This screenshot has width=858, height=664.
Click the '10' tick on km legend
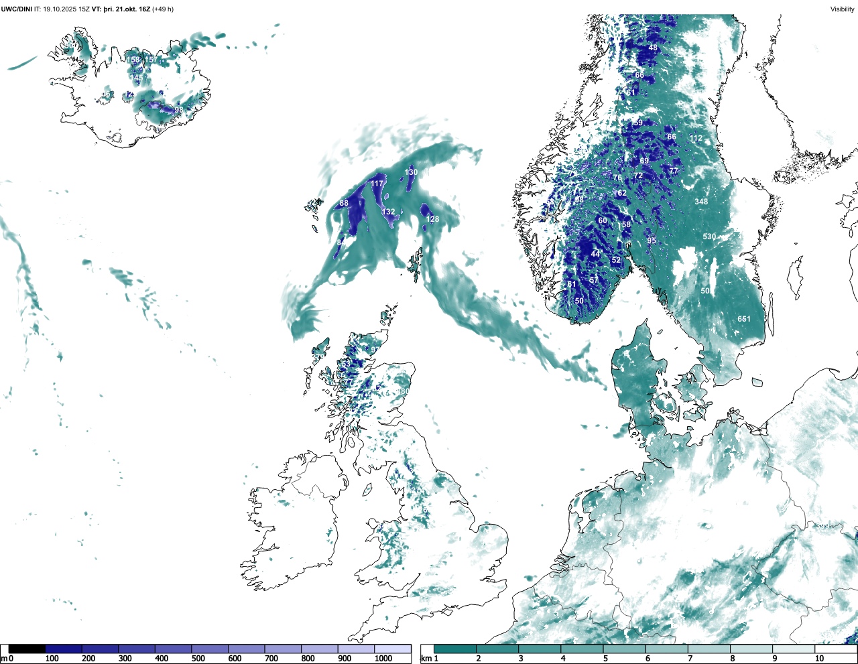pyautogui.click(x=819, y=659)
